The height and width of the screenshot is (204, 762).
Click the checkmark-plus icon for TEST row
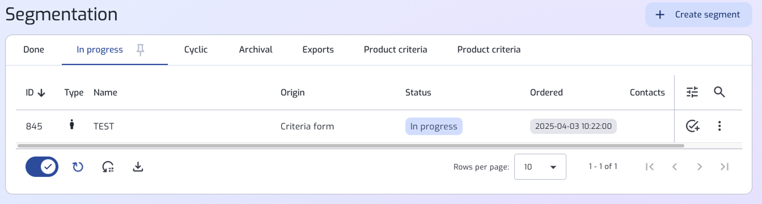coord(692,126)
